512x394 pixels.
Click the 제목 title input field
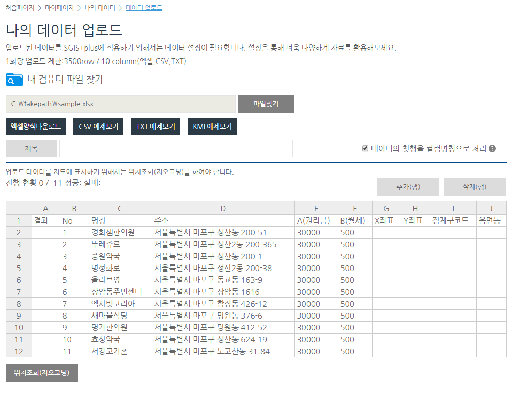176,148
